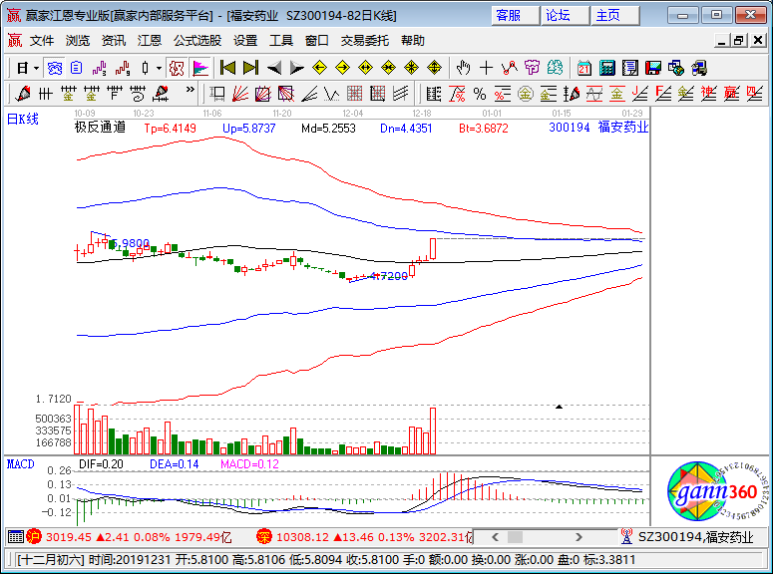Click the keyboard grid icon in ticker bar
This screenshot has width=773, height=574.
coord(16,536)
